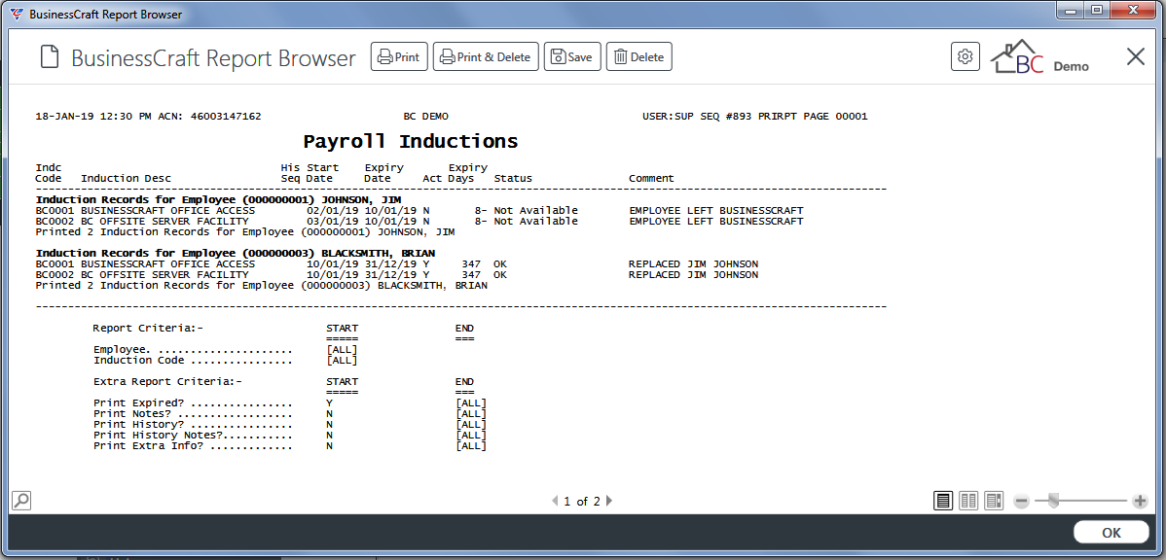Viewport: 1166px width, 560px height.
Task: Click the "Demo" label beside the BC logo
Action: pyautogui.click(x=1071, y=66)
